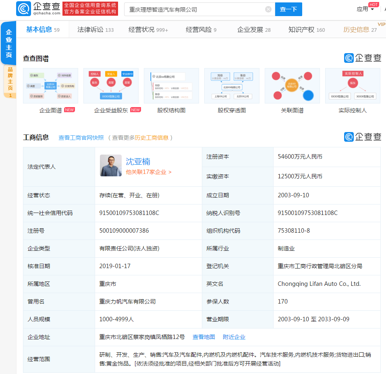Select the 企业发展 tab
Screen dimensions: 386x374
pos(254,29)
